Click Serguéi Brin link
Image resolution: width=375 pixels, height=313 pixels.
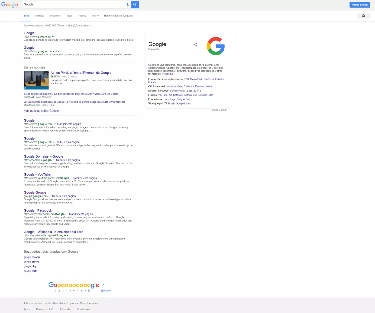pyautogui.click(x=183, y=99)
